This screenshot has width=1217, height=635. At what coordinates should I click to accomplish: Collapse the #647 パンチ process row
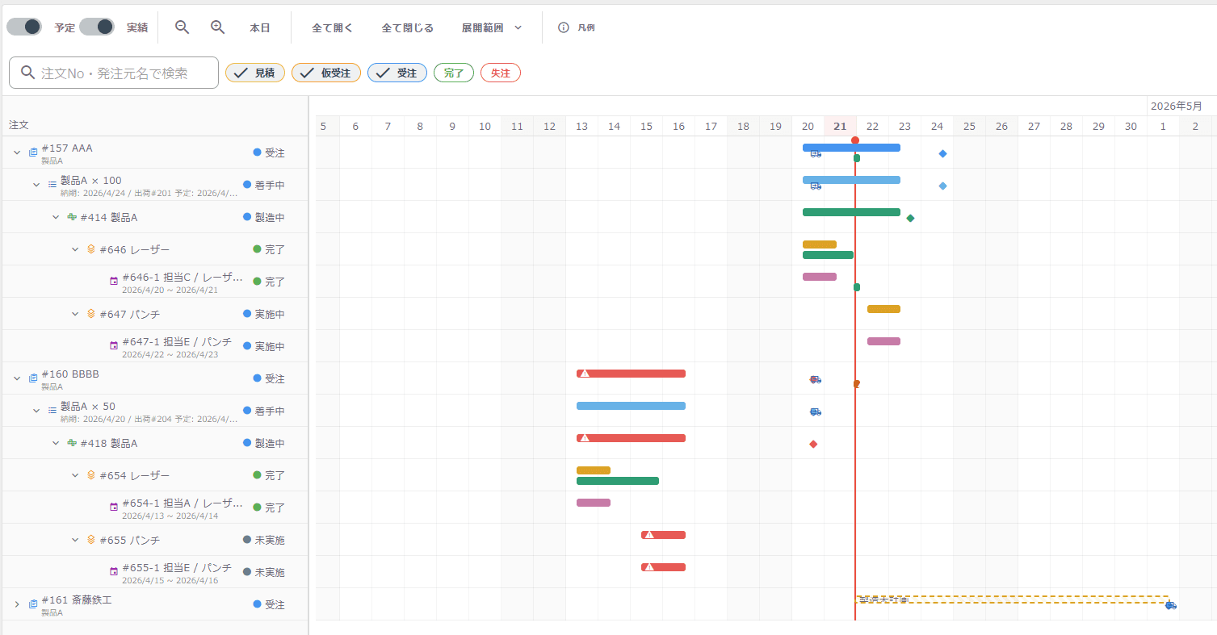75,314
